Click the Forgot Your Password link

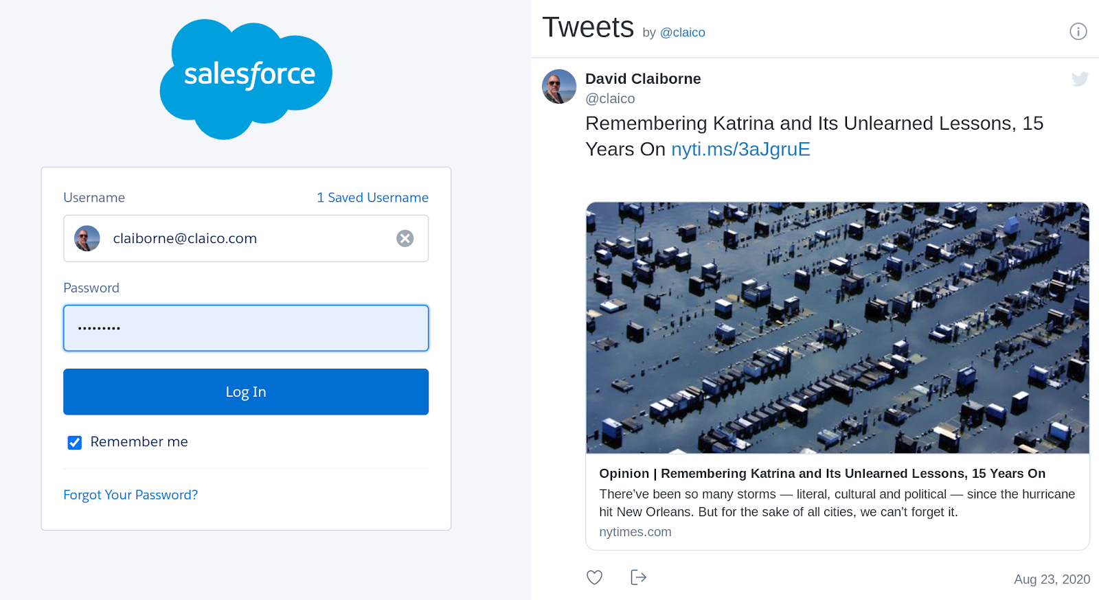tap(131, 495)
